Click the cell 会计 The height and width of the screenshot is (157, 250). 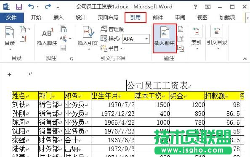pos(78,140)
